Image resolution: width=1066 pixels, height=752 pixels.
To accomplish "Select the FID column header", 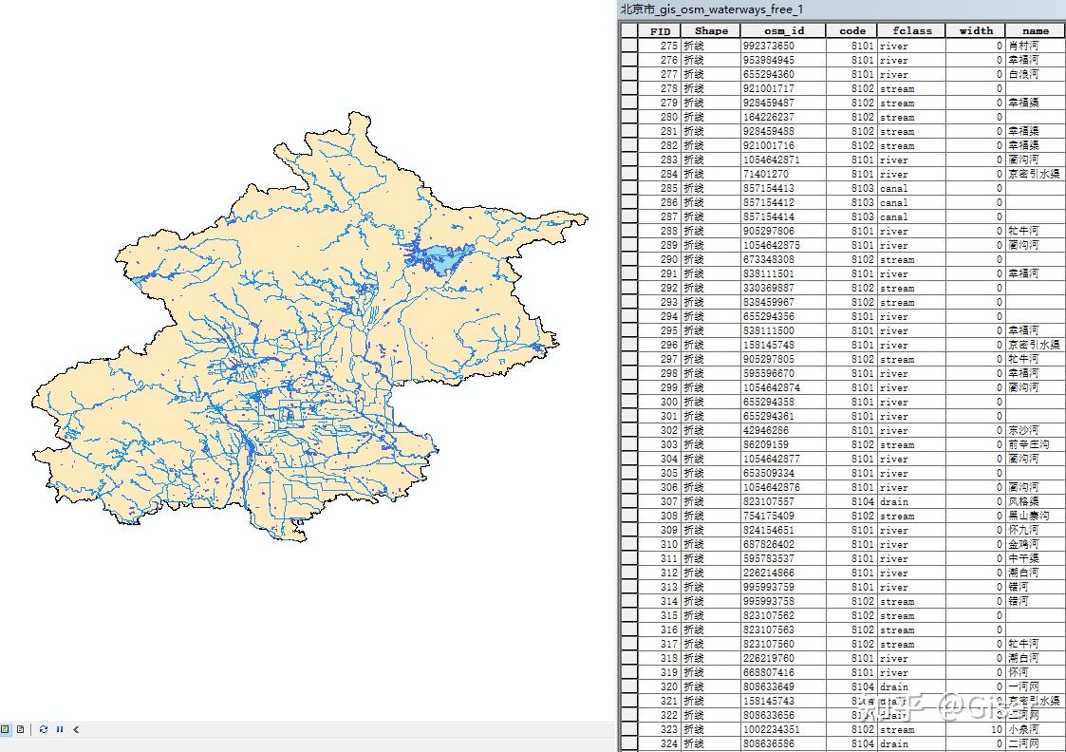I will click(x=660, y=30).
